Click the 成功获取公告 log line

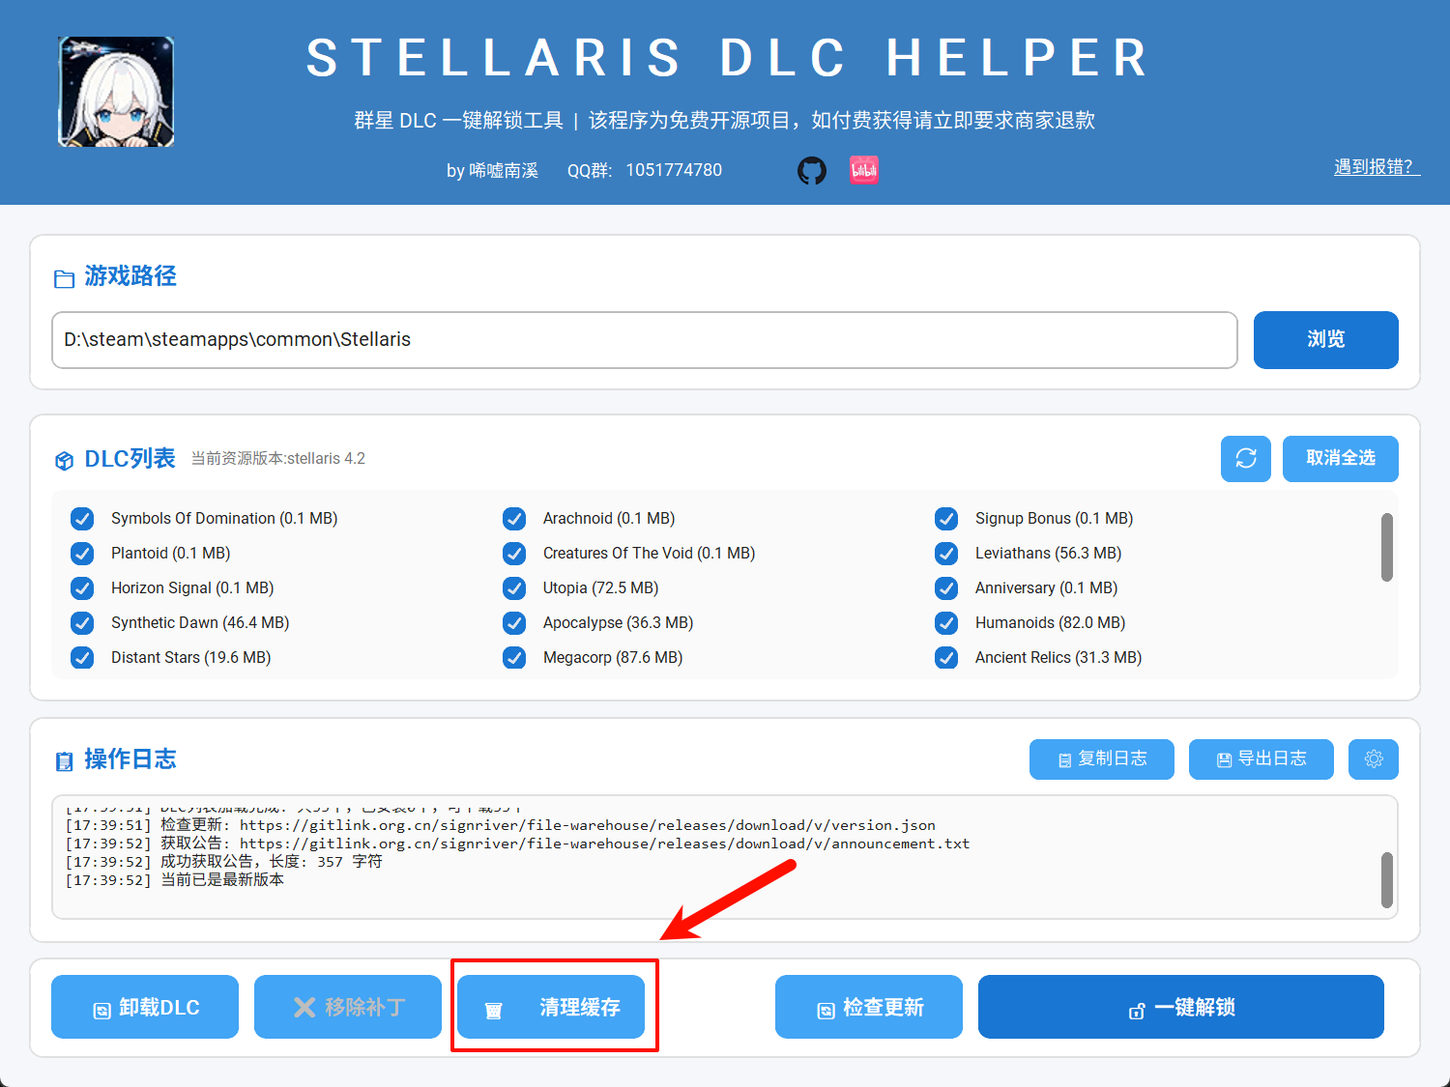[x=223, y=862]
